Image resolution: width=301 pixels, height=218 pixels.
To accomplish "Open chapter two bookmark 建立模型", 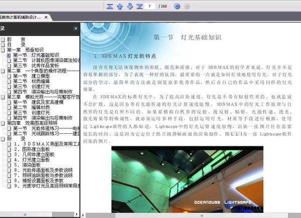I will tap(31, 76).
